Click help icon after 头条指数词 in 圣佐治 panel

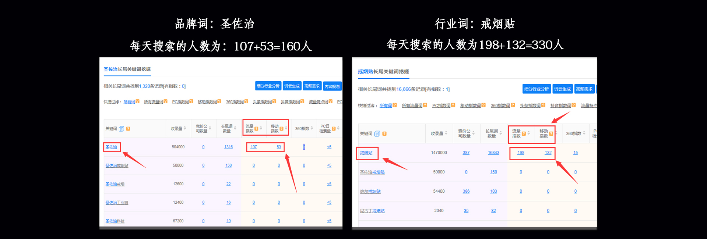[274, 101]
